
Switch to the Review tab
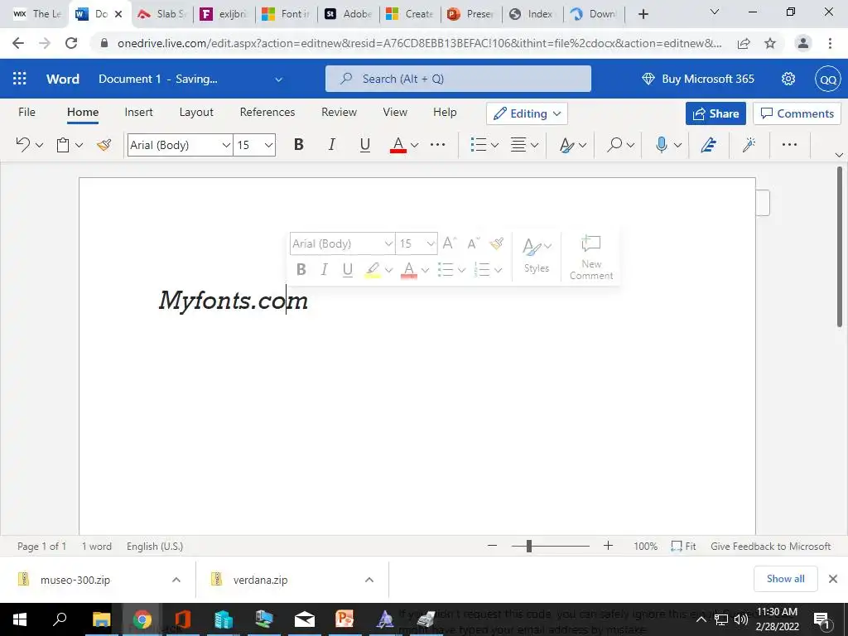339,112
